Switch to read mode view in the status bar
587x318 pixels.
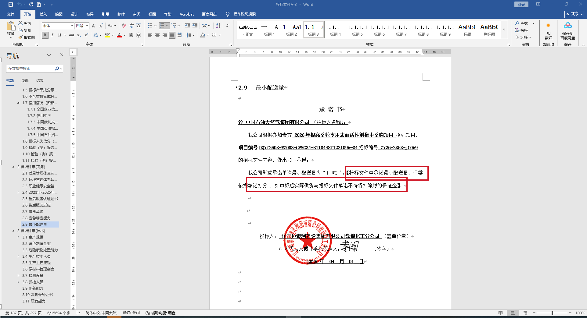(501, 313)
